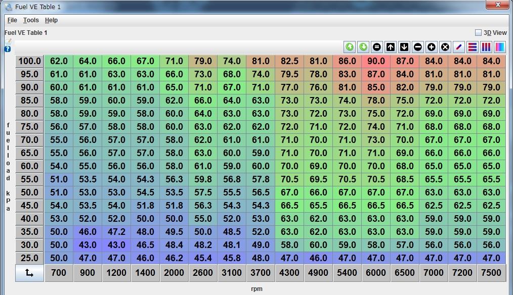Select the 700 rpm axis bin
Screen dimensions: 513x295
(x=59, y=273)
